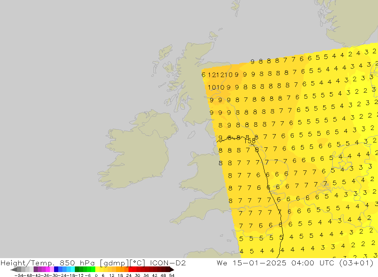Click the '-30' legend label
Viewport: 378px width, 277px height.
click(54, 275)
